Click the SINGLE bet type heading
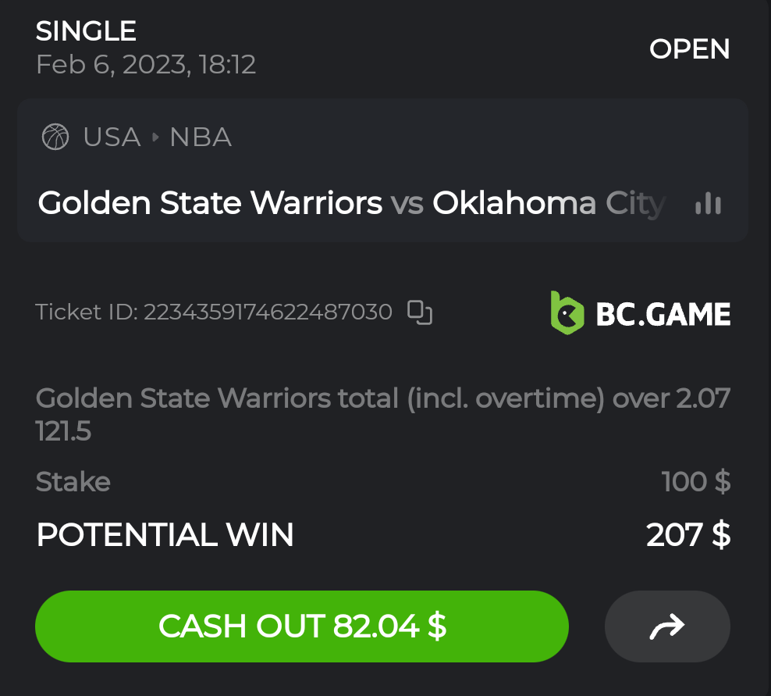Image resolution: width=771 pixels, height=696 pixels. 86,31
